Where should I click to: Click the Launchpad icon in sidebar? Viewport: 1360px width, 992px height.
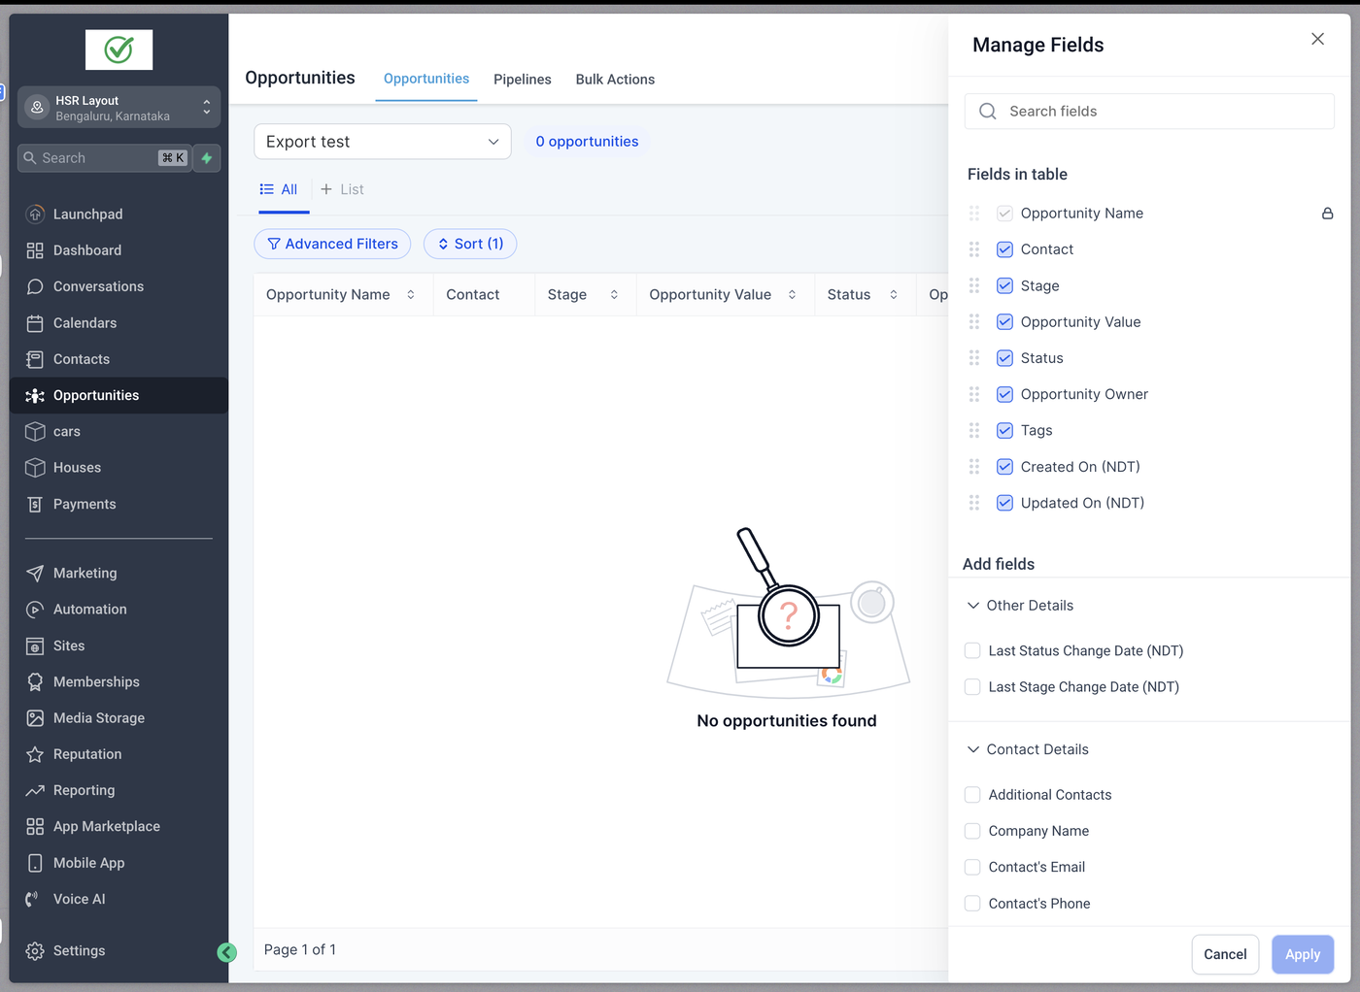[35, 215]
